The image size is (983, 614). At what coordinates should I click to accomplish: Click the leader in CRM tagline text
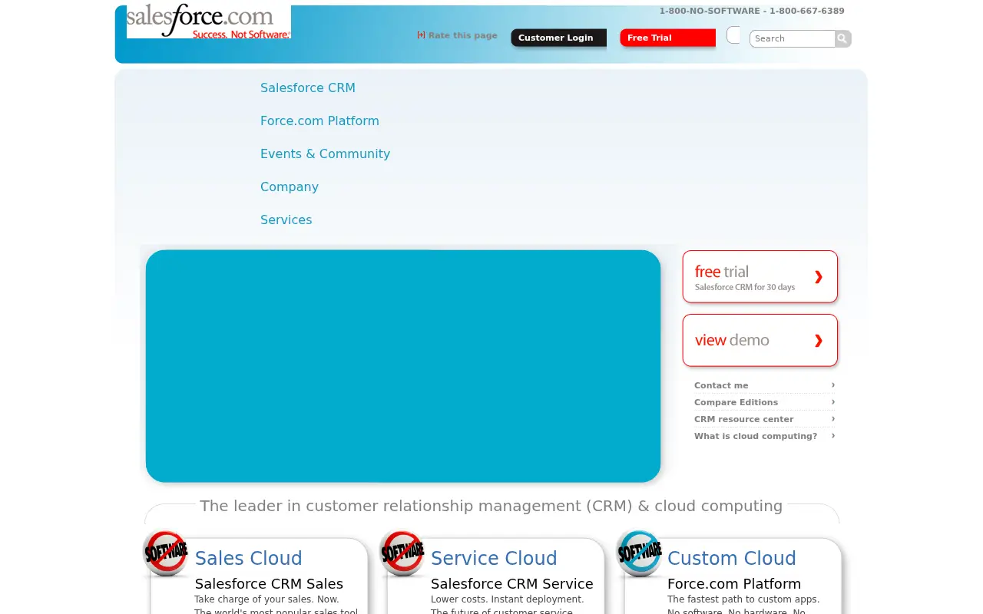click(x=491, y=506)
